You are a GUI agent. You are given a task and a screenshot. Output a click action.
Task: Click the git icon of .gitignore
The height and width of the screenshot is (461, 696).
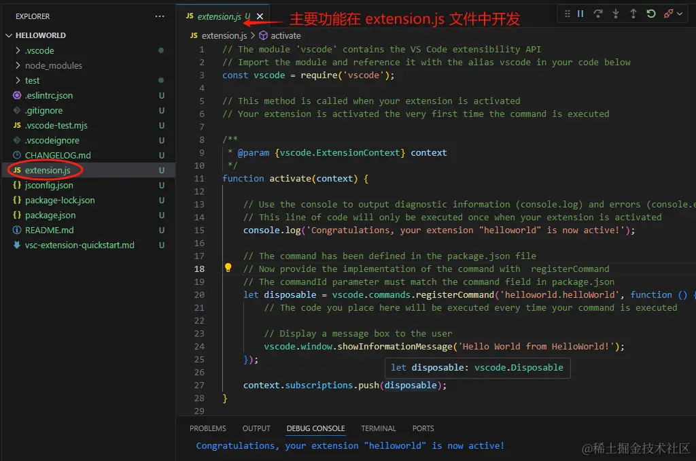coord(17,110)
